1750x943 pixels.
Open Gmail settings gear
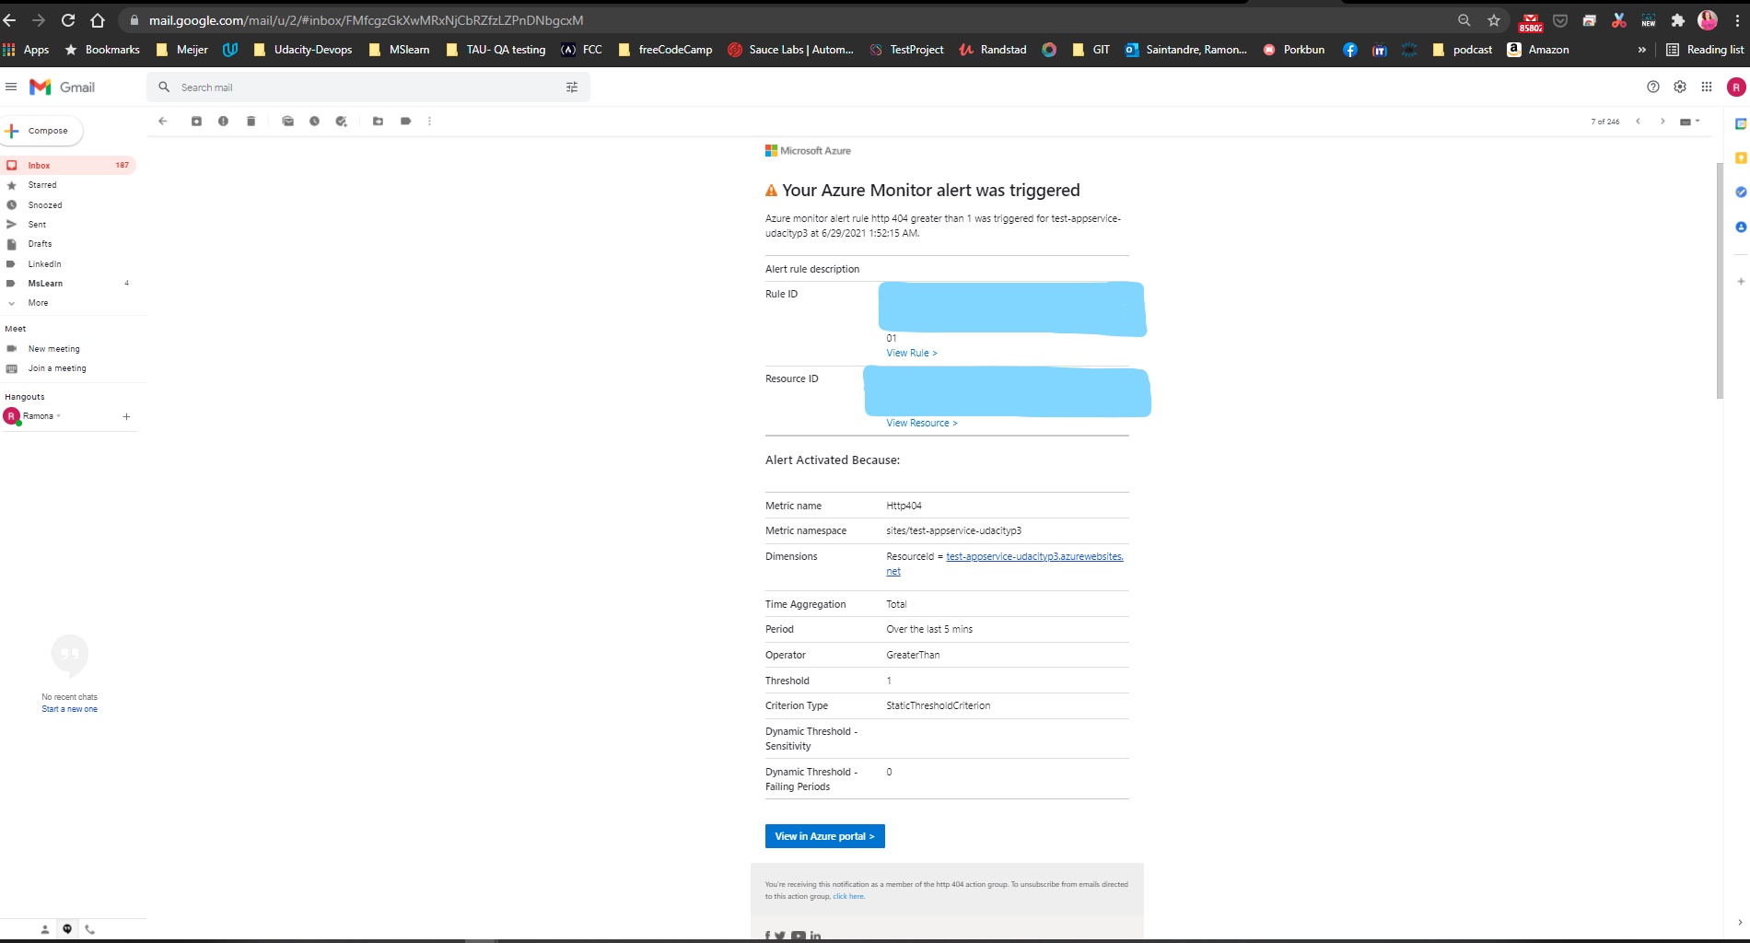click(1680, 87)
